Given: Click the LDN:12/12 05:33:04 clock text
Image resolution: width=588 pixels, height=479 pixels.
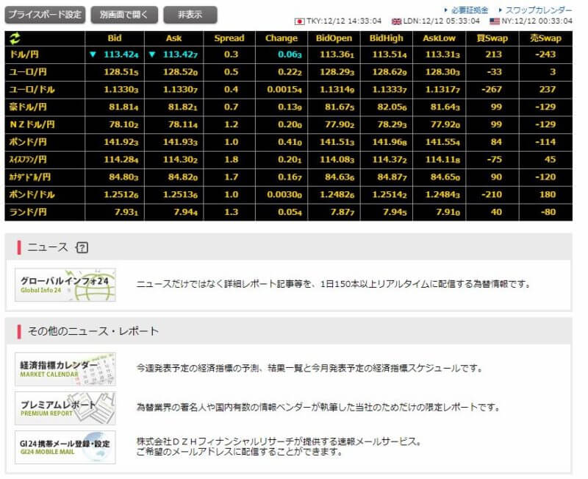Looking at the screenshot, I should point(442,21).
